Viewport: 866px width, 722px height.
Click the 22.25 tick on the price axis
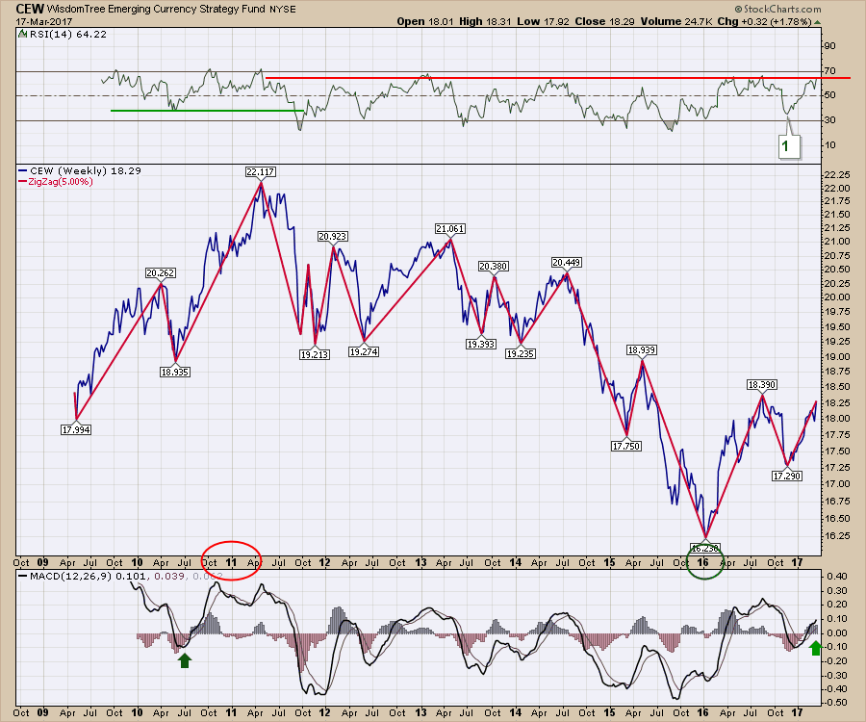point(837,175)
